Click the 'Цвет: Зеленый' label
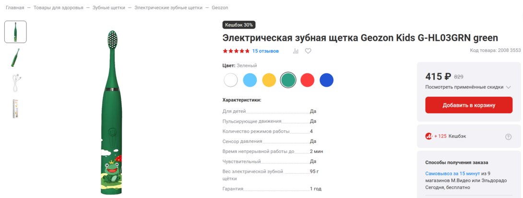523x198 pixels. tap(239, 66)
